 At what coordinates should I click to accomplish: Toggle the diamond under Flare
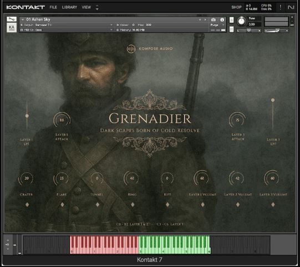tap(62, 205)
